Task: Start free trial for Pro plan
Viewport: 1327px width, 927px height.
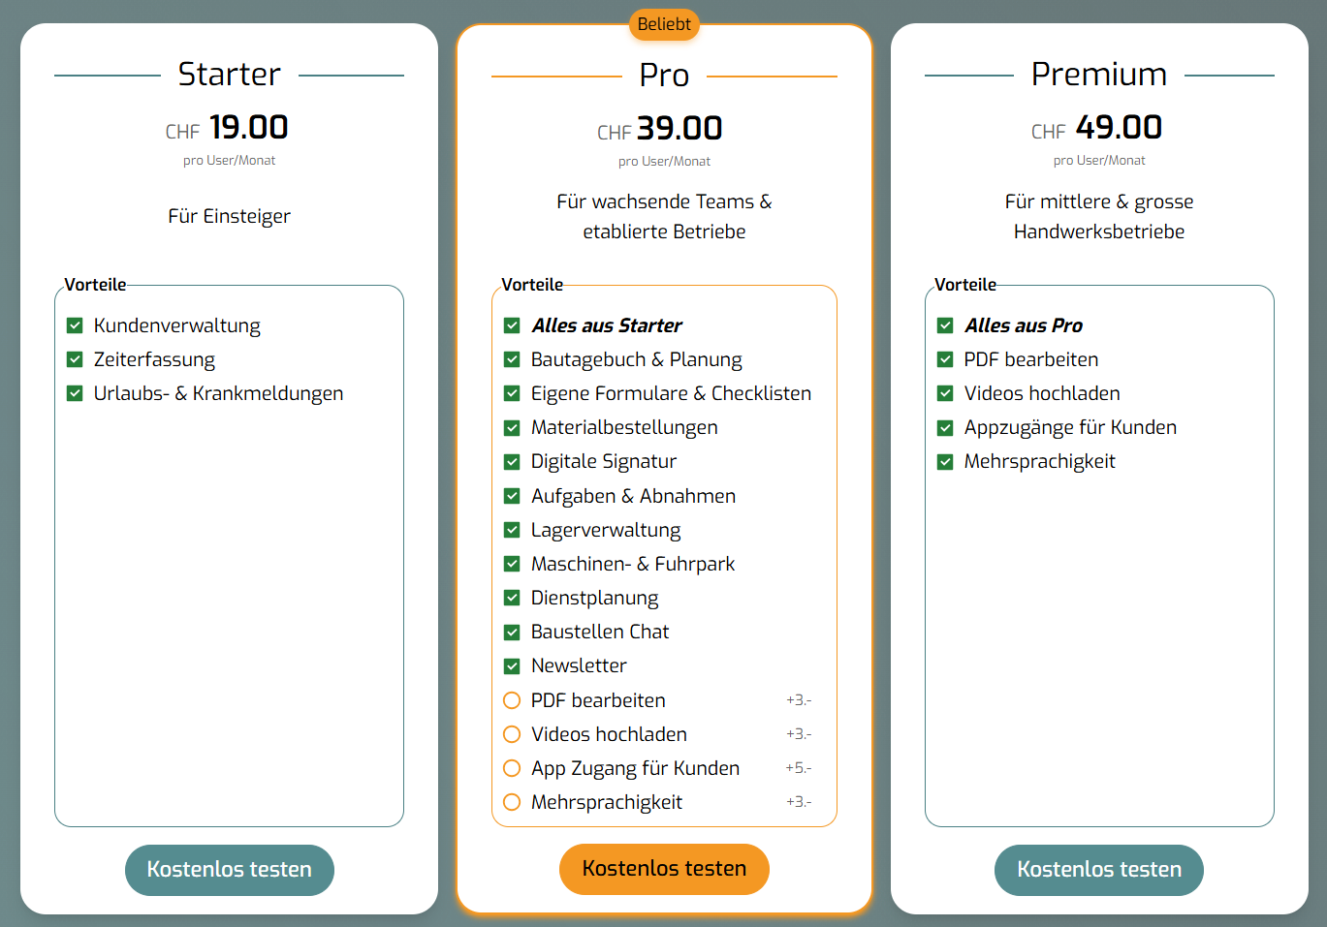Action: coord(664,869)
